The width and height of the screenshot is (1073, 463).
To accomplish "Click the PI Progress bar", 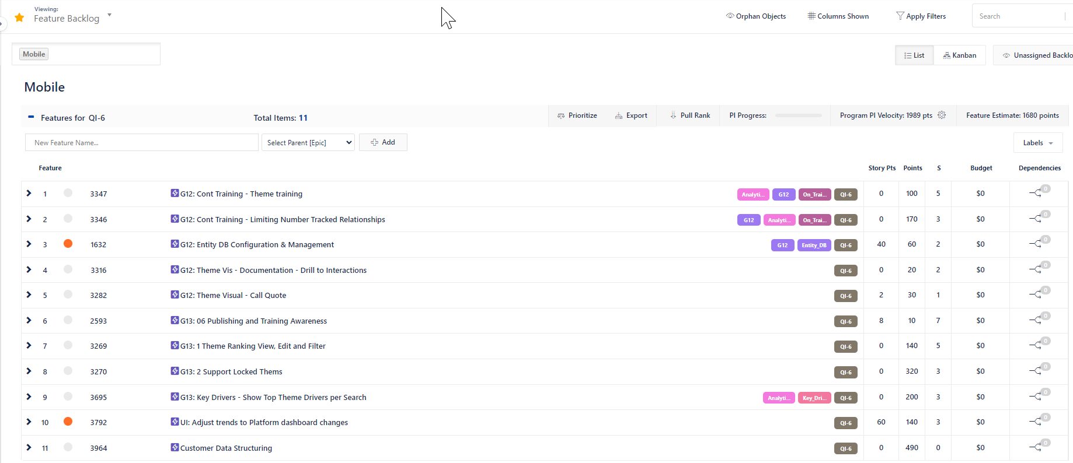I will point(799,115).
